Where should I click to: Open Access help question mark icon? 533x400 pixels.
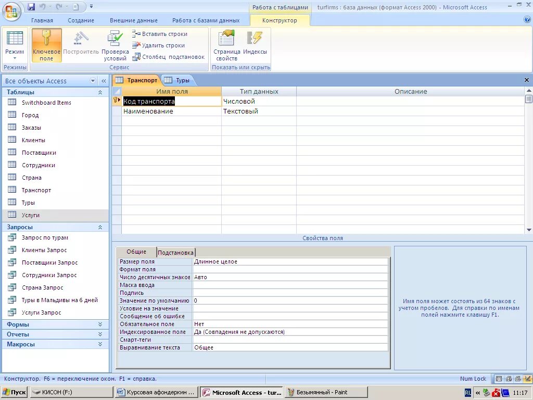(527, 20)
